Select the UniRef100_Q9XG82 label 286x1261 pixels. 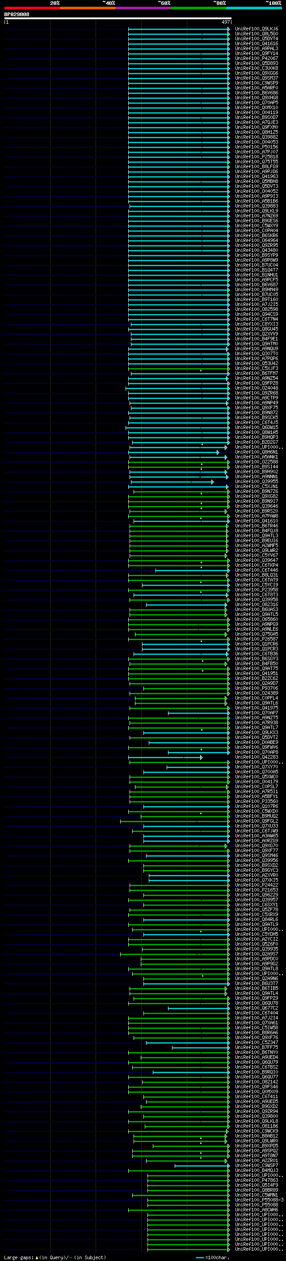tap(257, 497)
